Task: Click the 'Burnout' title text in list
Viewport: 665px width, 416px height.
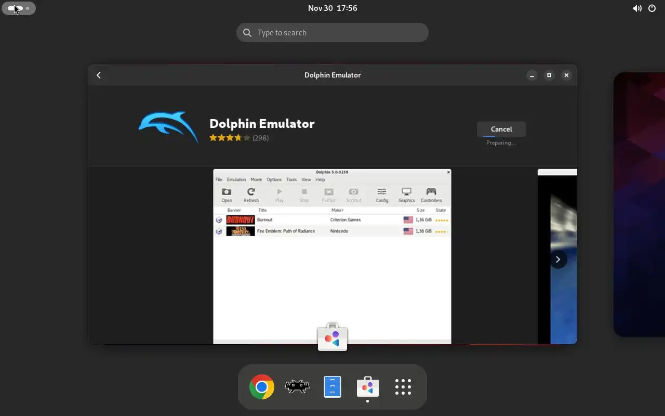Action: tap(264, 220)
